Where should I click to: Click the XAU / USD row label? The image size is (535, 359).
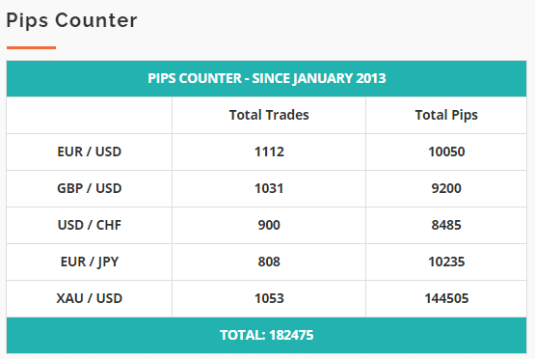coord(89,298)
